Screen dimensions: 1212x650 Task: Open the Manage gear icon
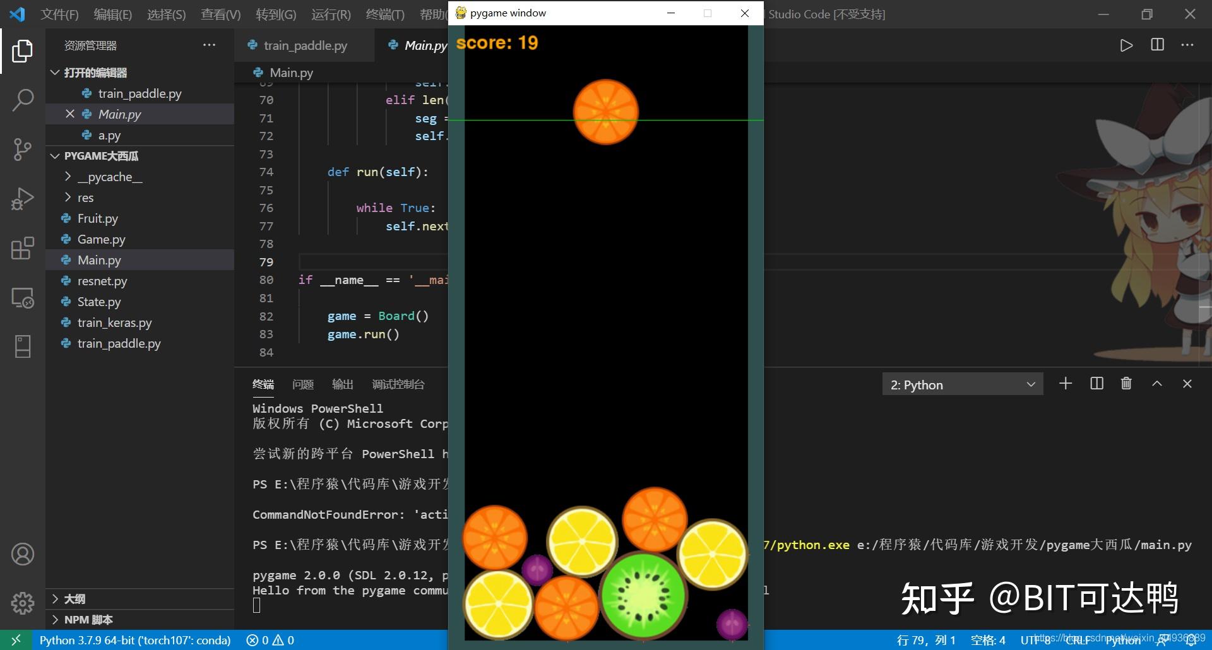coord(22,603)
